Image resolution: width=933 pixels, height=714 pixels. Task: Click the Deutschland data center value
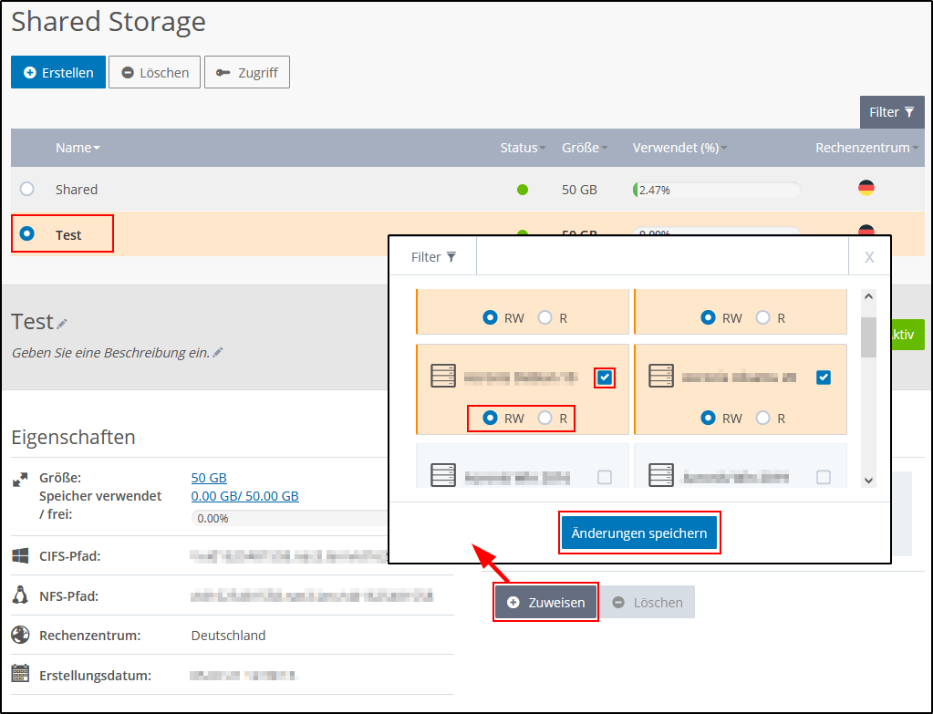pos(229,636)
